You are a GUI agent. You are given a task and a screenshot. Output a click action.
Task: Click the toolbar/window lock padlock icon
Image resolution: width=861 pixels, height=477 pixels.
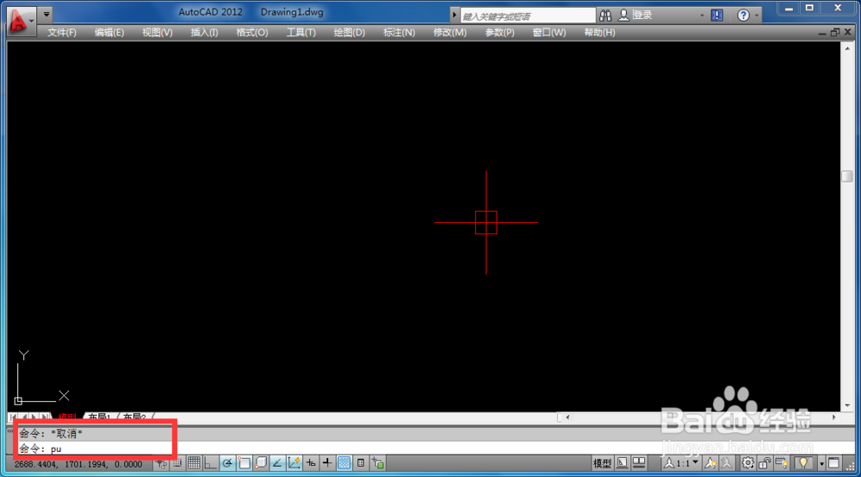tap(765, 463)
